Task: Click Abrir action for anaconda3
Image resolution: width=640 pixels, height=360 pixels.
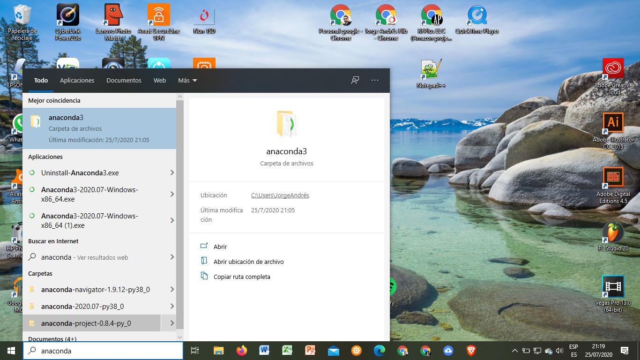Action: 220,247
